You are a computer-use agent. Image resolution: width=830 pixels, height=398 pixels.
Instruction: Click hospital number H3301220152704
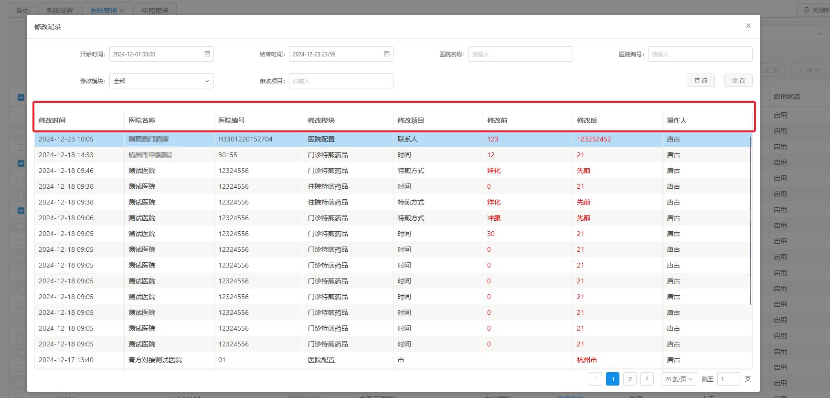point(245,139)
